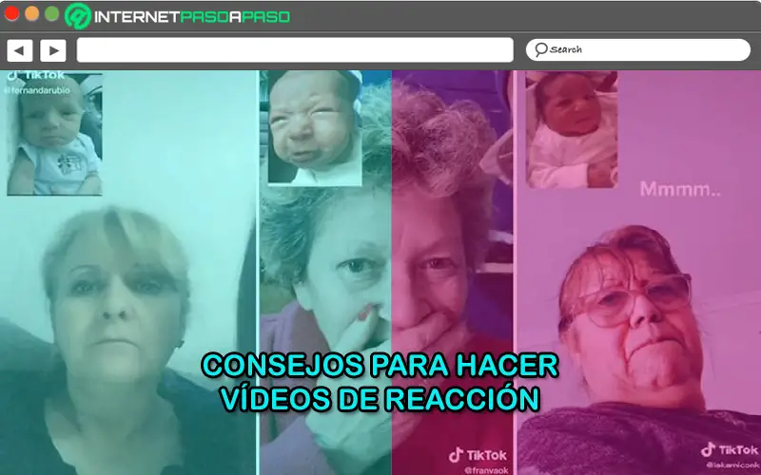This screenshot has height=475, width=761.
Task: Click the magnifier icon in Search
Action: (x=540, y=49)
